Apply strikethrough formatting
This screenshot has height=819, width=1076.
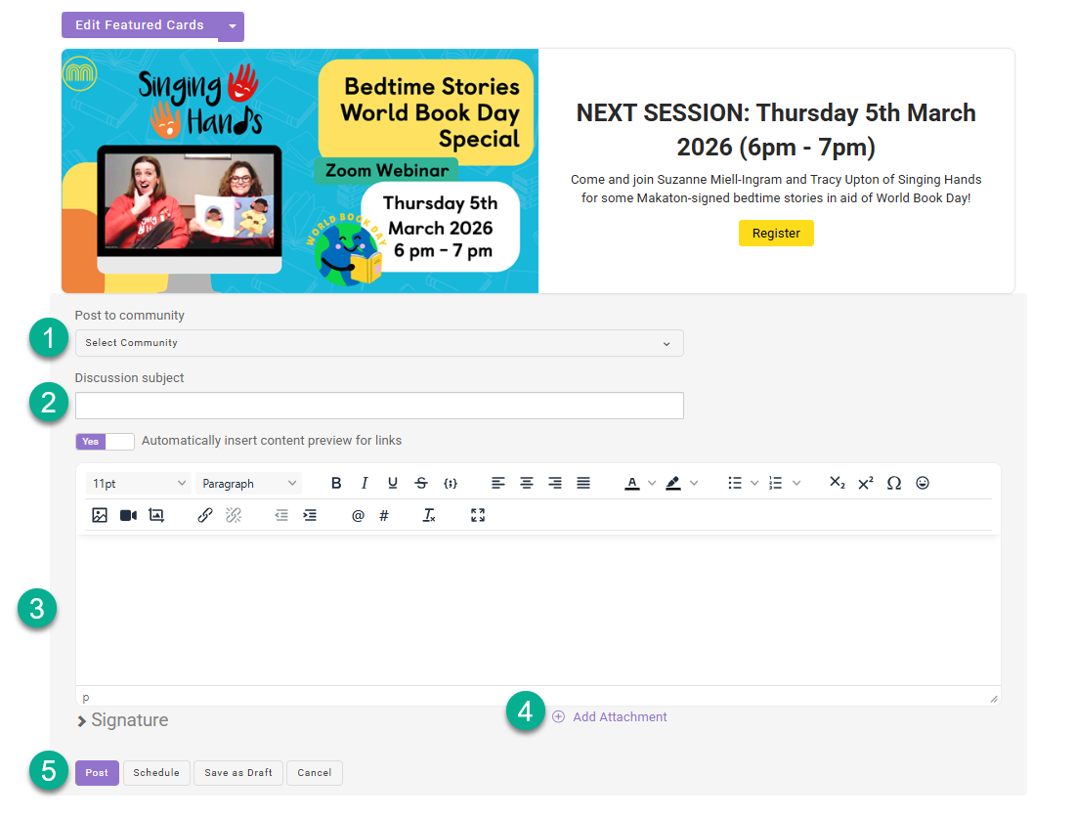point(421,484)
